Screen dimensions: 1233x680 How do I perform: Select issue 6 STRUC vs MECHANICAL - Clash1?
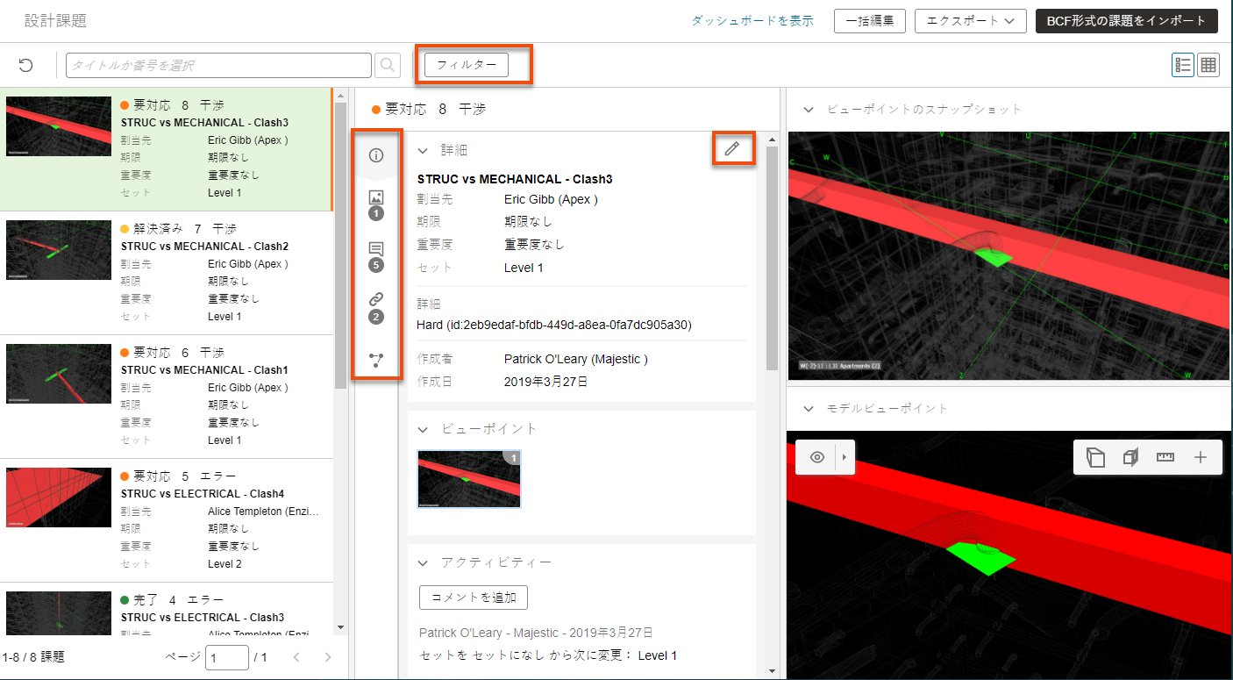(167, 397)
